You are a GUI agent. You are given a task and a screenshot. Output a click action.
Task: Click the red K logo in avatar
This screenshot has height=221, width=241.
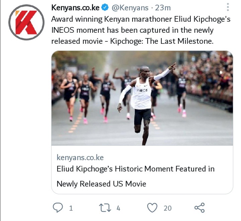(26, 22)
